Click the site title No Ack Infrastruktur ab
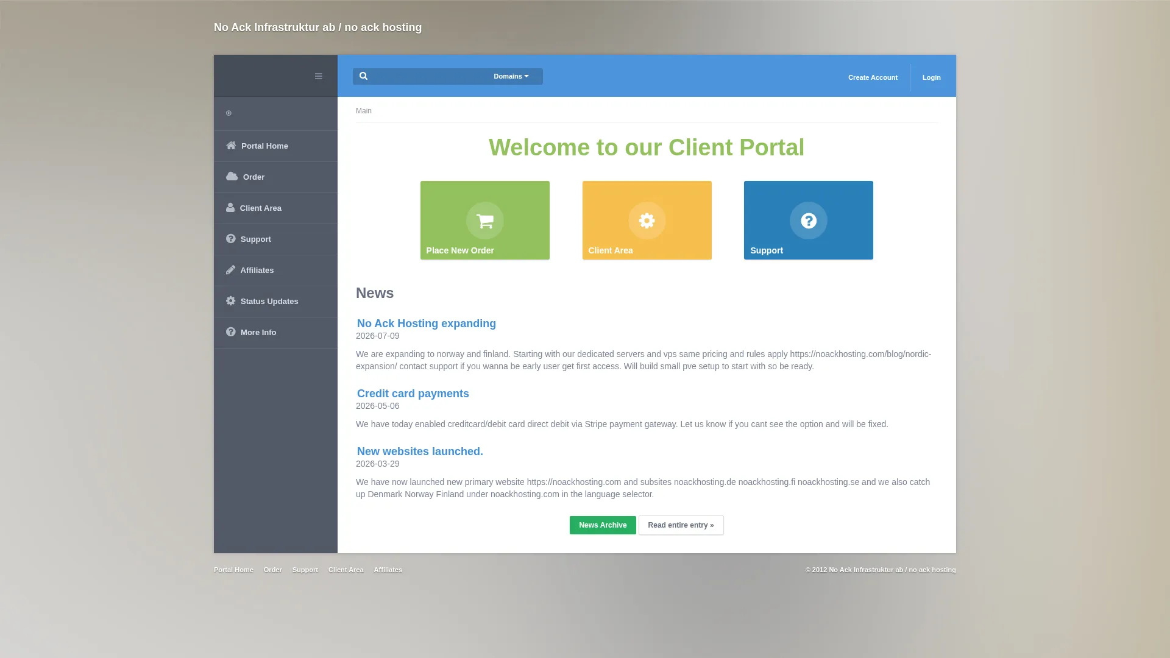 point(317,27)
